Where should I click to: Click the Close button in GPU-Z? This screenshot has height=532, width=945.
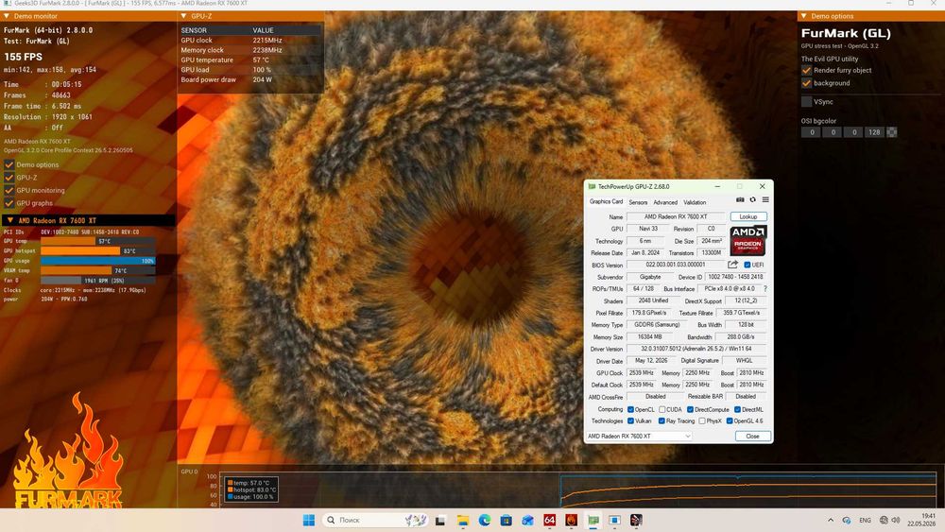pyautogui.click(x=753, y=436)
